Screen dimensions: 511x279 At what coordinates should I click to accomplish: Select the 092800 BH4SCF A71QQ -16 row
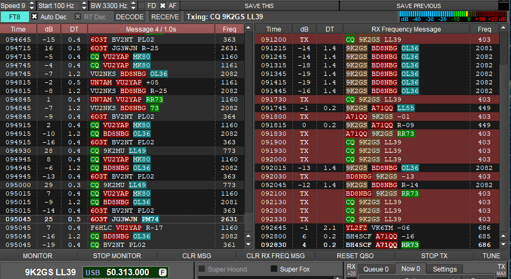coord(377,236)
